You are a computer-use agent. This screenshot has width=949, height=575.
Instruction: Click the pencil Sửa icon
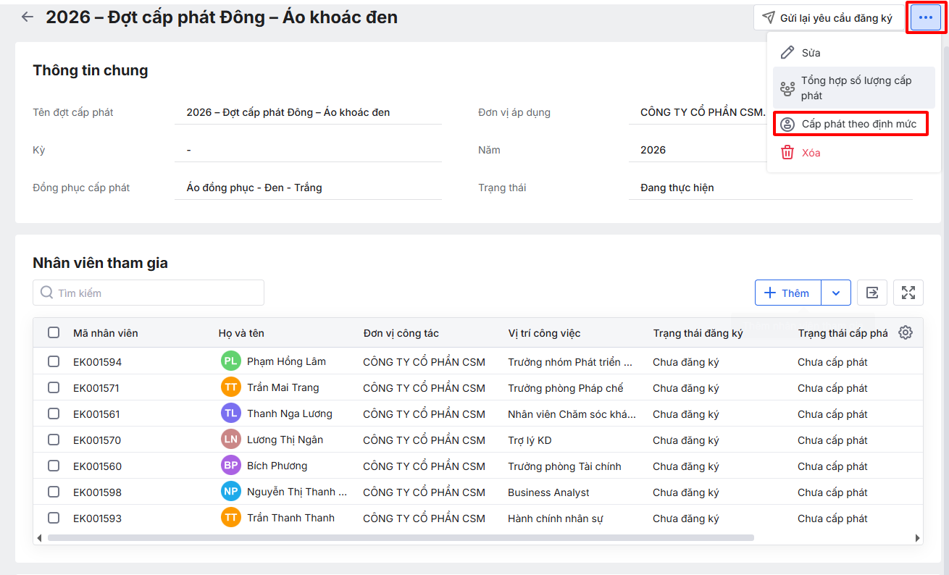click(x=787, y=53)
